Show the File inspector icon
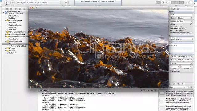Screen dimensions: 197x111 (174, 9)
